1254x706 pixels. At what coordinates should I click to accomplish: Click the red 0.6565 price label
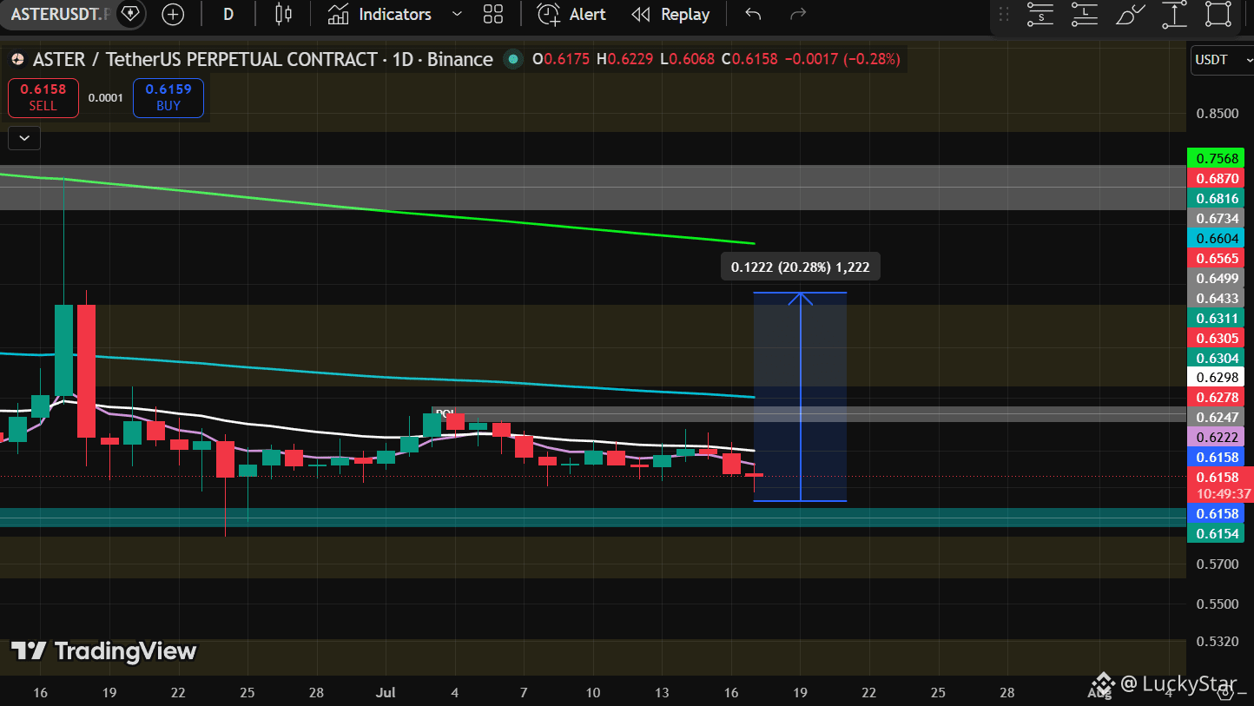click(1216, 258)
